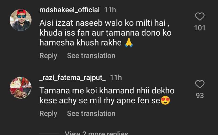Reply to _razi_fatema_rajput_'s comment
The height and width of the screenshot is (135, 218).
[x=48, y=114]
